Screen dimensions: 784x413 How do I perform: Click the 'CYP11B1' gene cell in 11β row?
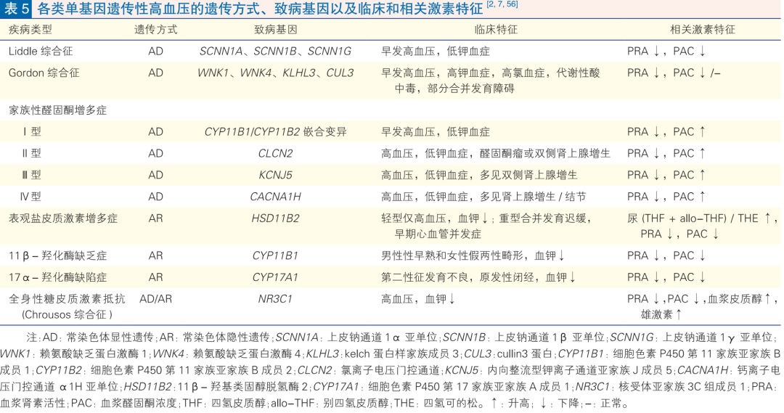click(276, 255)
